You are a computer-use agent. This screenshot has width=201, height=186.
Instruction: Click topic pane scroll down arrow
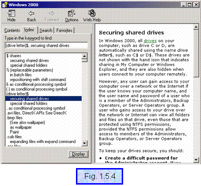click(196, 160)
